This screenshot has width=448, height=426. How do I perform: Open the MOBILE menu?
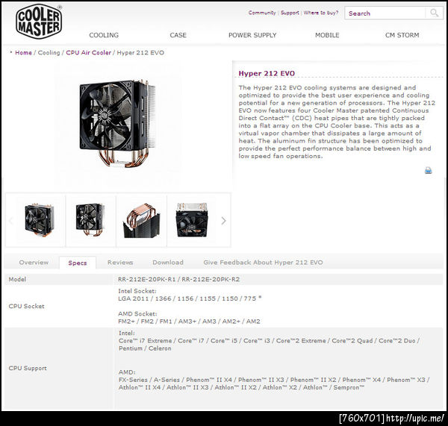(327, 35)
